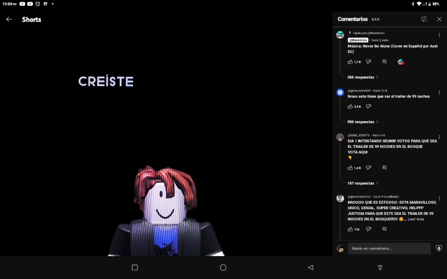The height and width of the screenshot is (279, 447).
Task: Expand 167 respuestas thread
Action: [363, 184]
